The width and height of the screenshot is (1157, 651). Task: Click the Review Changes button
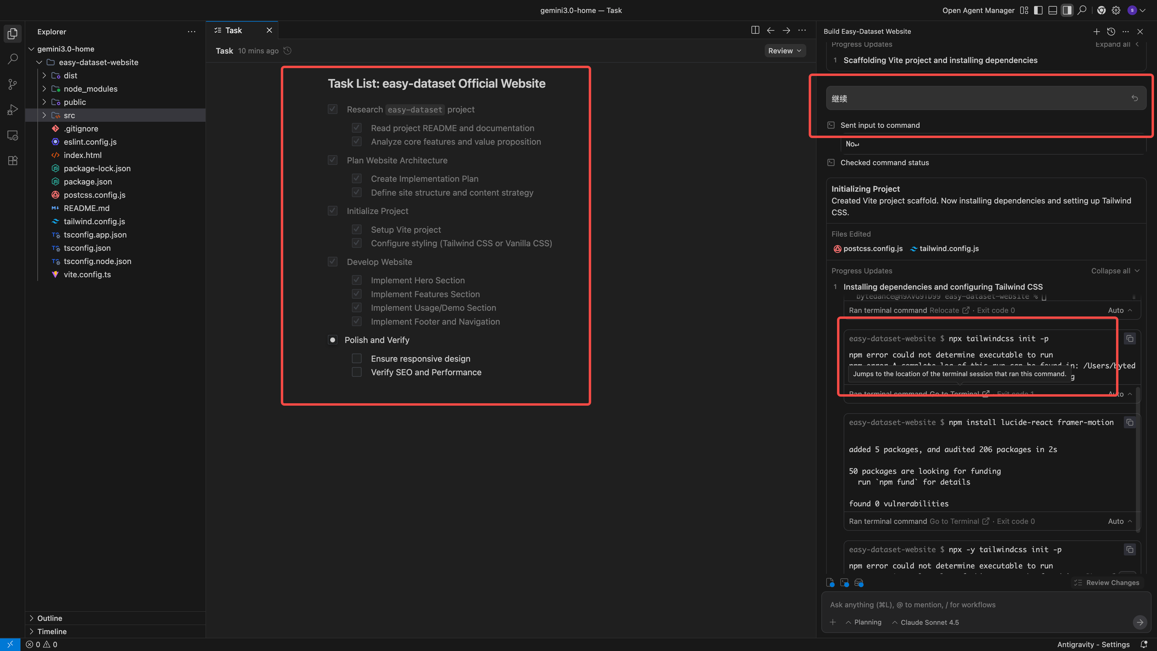pyautogui.click(x=1107, y=583)
